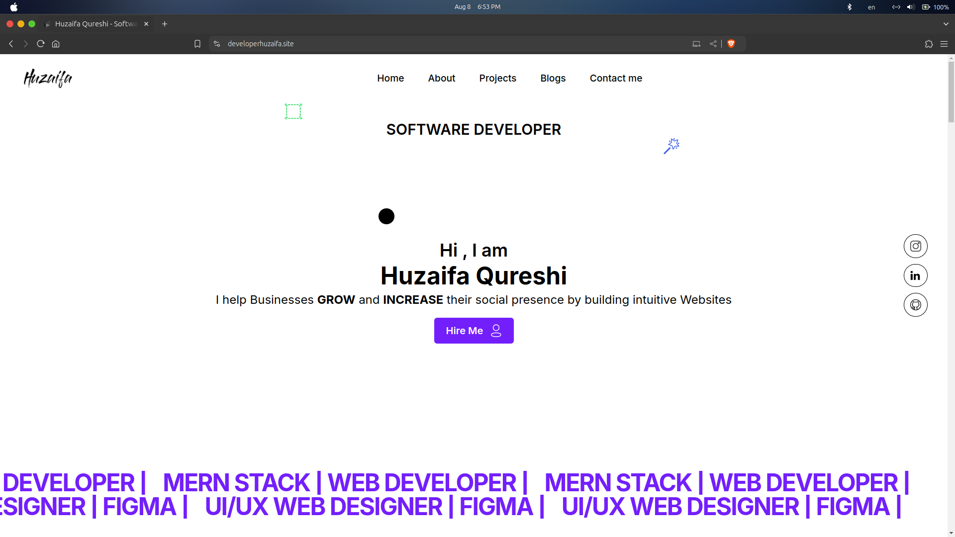Viewport: 955px width, 537px height.
Task: Click the Bluetooth icon in the macOS menu bar
Action: coord(851,6)
